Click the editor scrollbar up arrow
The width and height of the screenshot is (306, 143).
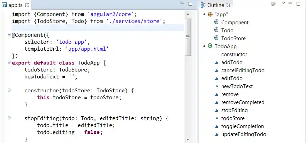coord(188,14)
